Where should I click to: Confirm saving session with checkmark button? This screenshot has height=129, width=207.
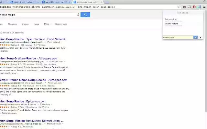(195, 37)
